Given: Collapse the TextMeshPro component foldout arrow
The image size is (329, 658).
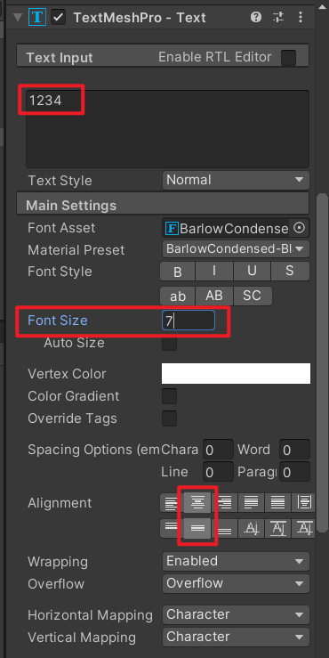Looking at the screenshot, I should click(x=18, y=18).
